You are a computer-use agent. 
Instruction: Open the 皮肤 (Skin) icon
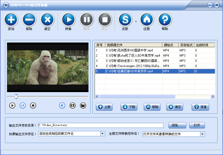click(x=125, y=20)
